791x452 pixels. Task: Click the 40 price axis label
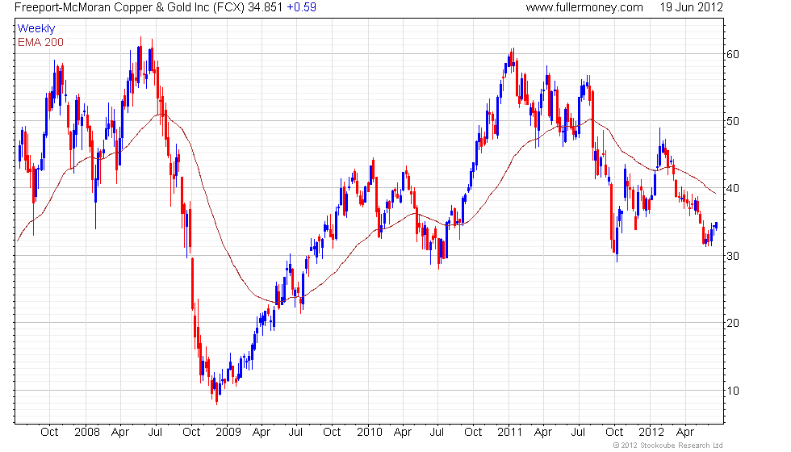[x=733, y=188]
